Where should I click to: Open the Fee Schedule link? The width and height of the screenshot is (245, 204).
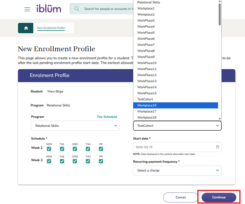pos(107,117)
